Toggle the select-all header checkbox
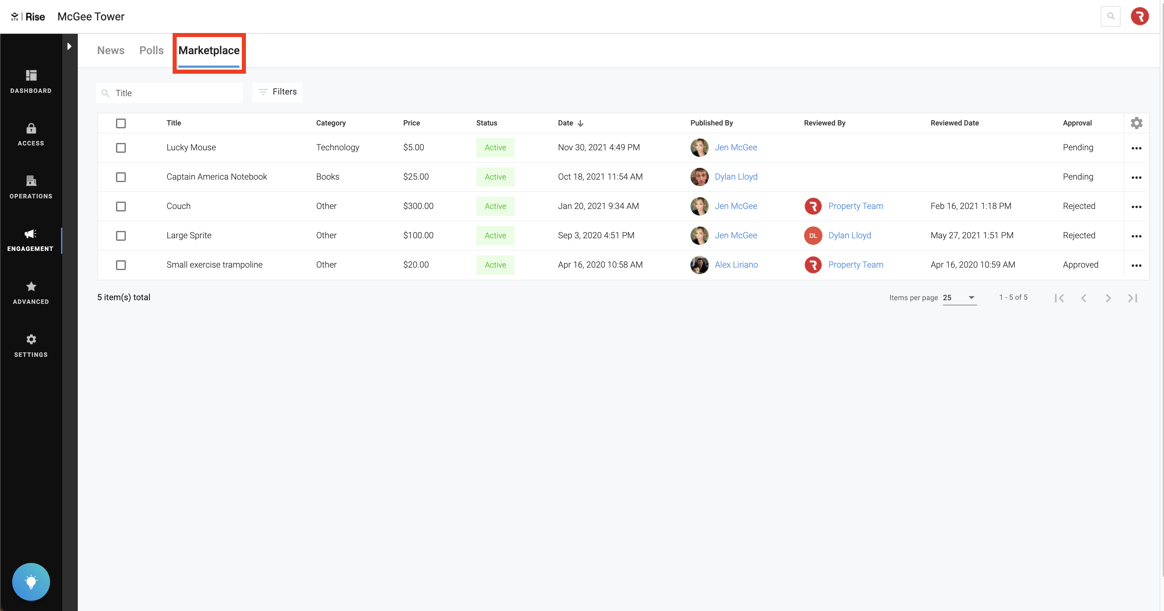Viewport: 1164px width, 611px height. pos(121,123)
